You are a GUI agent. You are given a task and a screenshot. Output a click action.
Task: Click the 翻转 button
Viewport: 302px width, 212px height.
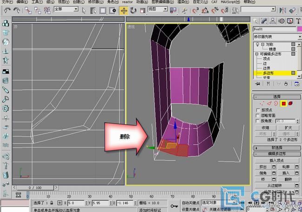[x=288, y=179]
